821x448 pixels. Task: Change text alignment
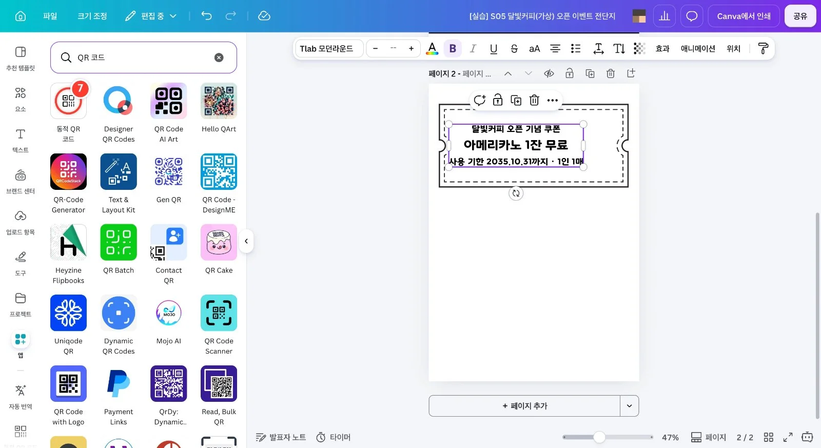(x=555, y=48)
